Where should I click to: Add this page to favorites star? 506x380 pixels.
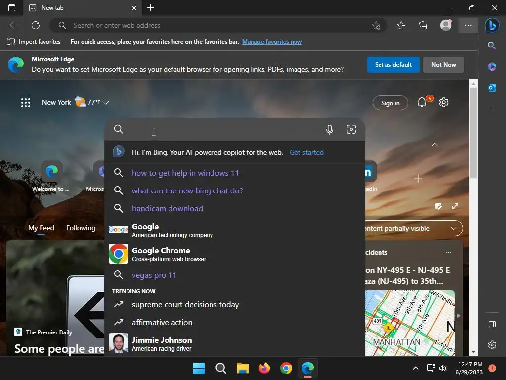pos(376,25)
